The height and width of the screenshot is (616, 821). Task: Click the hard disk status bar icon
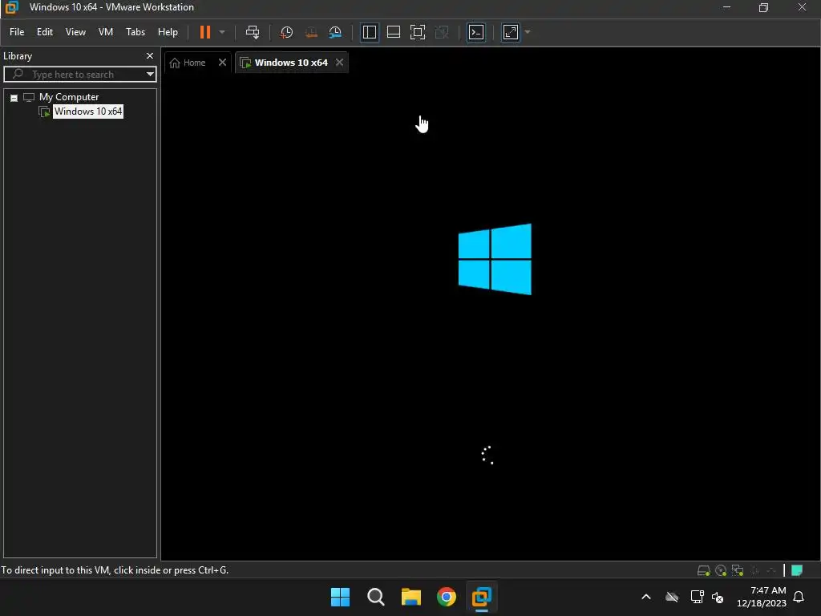pyautogui.click(x=704, y=570)
